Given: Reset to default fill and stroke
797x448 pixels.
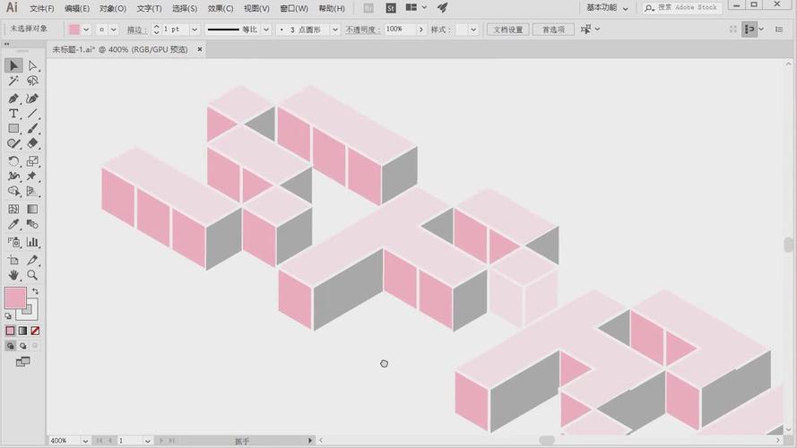Looking at the screenshot, I should click(x=8, y=316).
